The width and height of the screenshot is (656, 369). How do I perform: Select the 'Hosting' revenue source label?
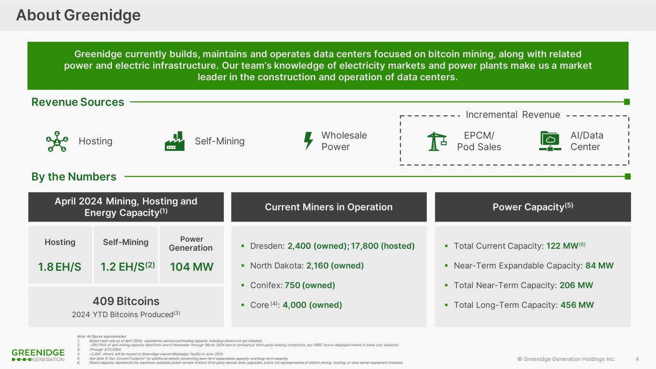tap(96, 141)
